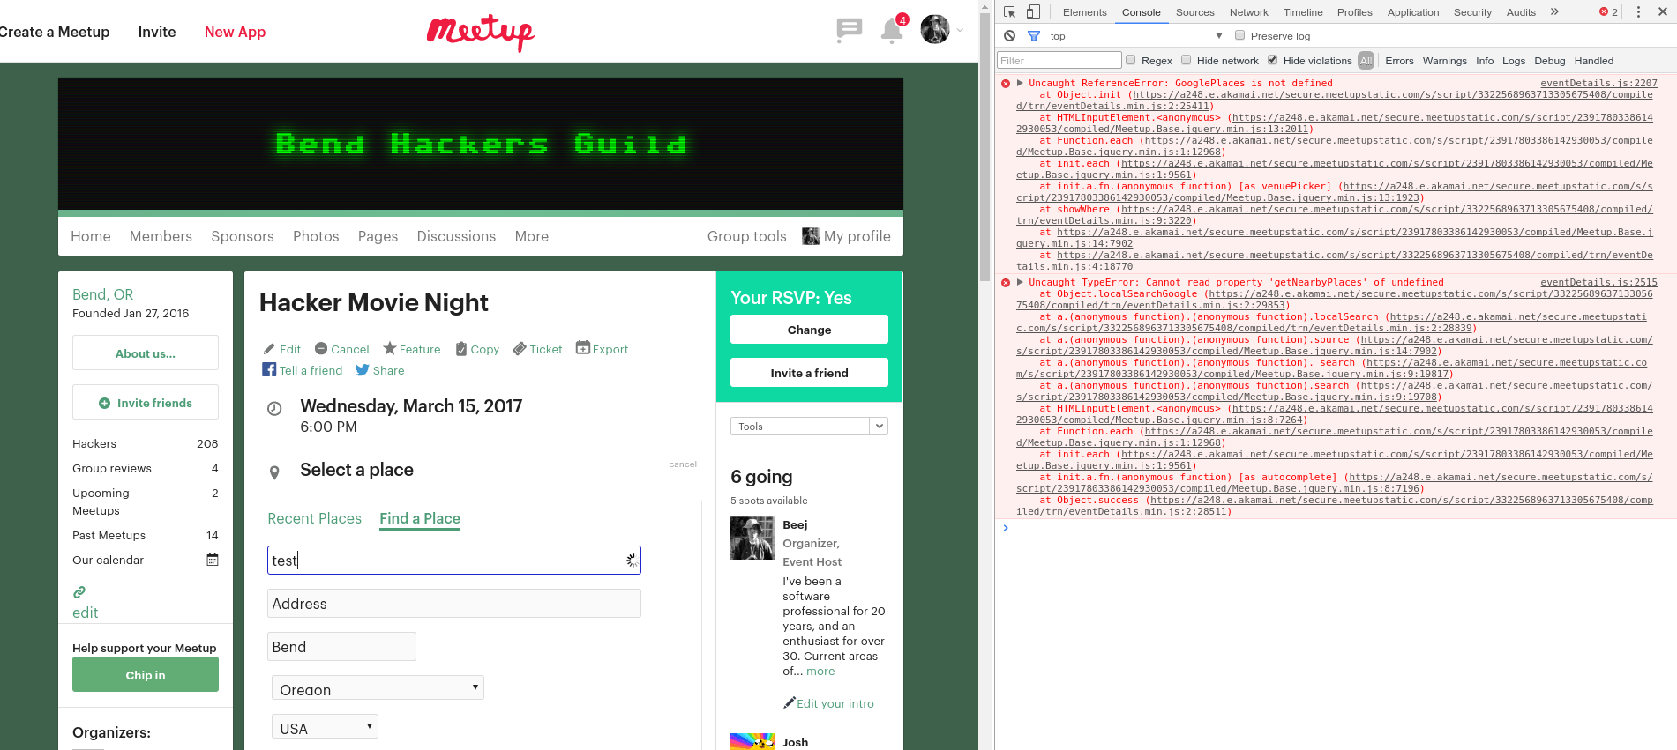Expand the GooglePlaces ReferenceError stack trace
The image size is (1677, 750).
pos(1020,83)
